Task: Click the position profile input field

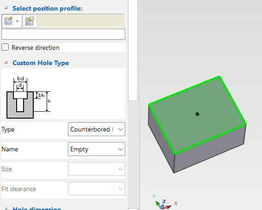Action: pyautogui.click(x=63, y=34)
